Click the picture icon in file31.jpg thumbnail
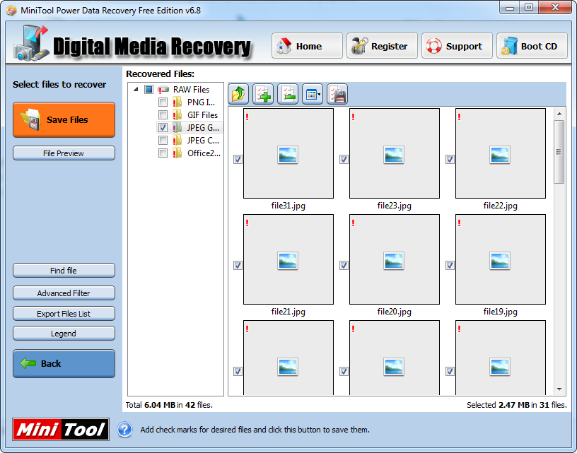Screen dimensions: 577x453 click(288, 155)
